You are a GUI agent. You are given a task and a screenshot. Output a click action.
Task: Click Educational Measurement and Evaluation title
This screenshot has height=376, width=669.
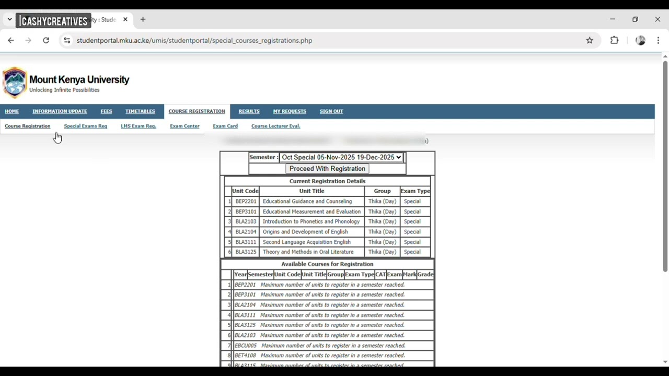[x=312, y=211]
